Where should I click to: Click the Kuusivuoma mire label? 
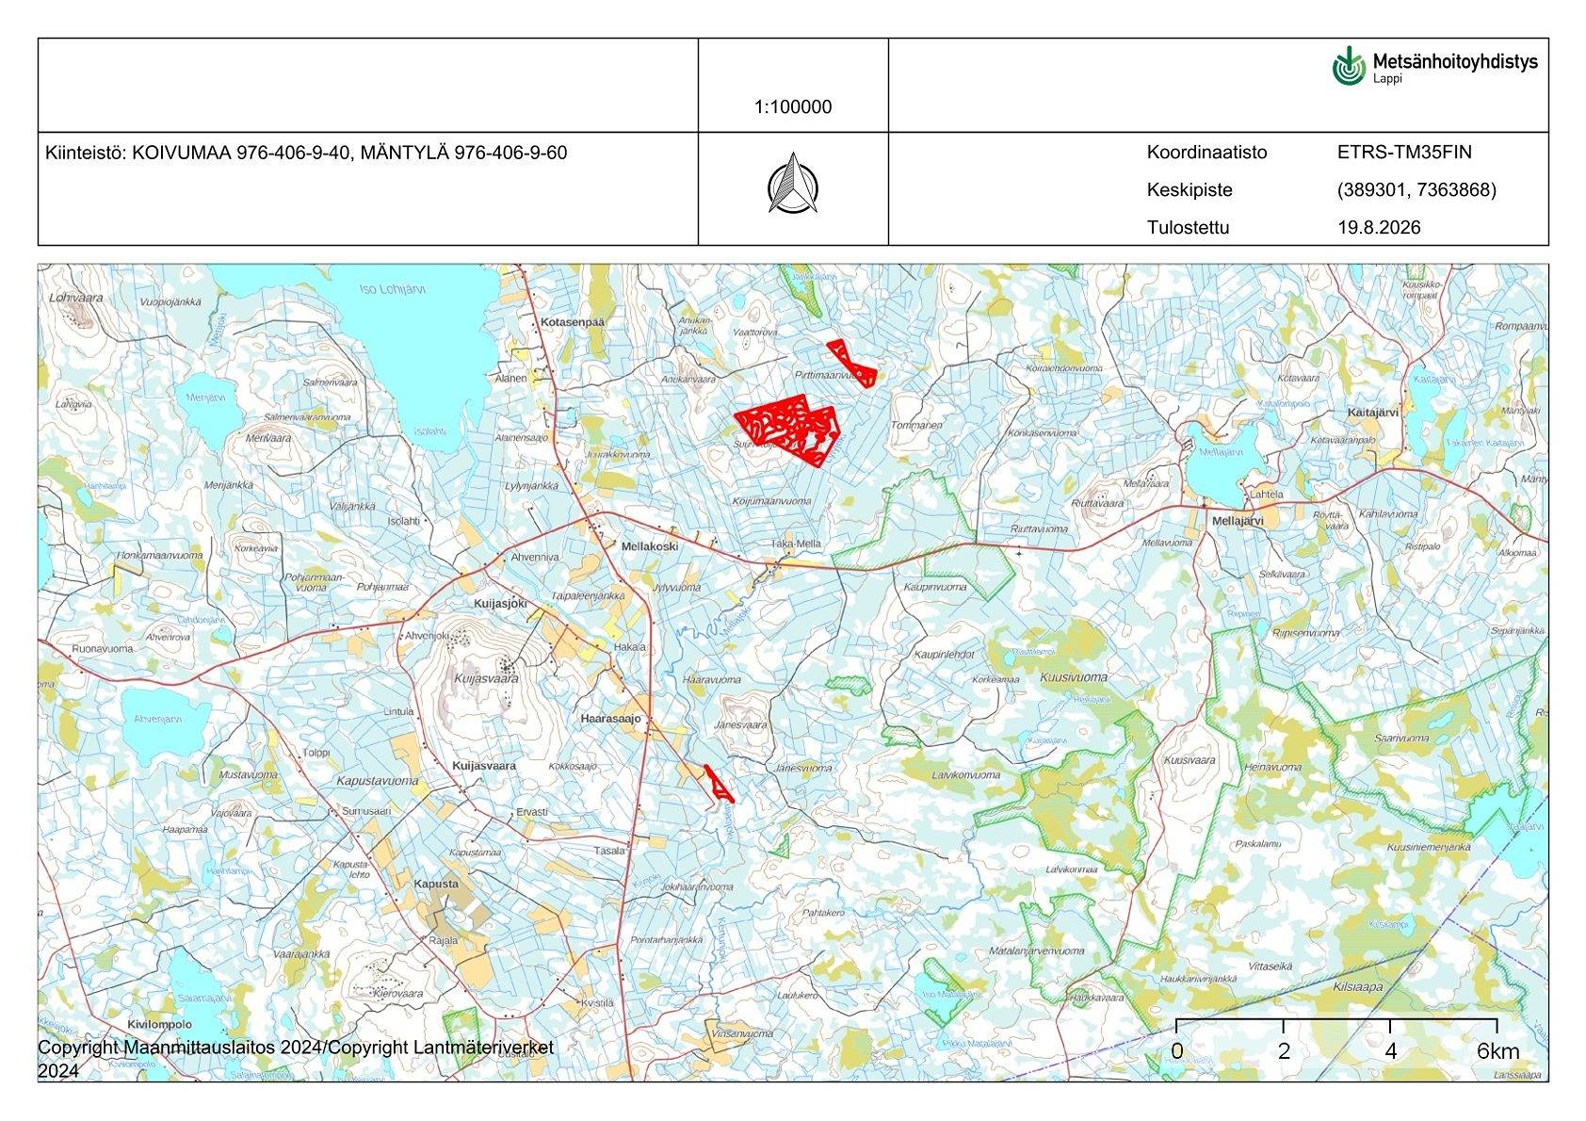(1074, 677)
